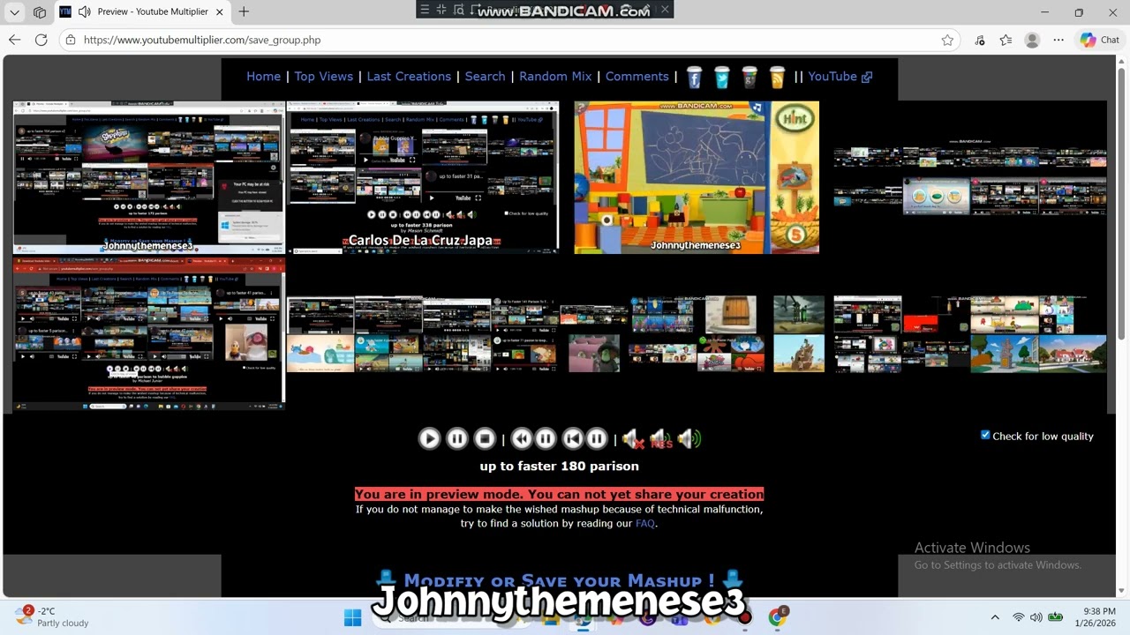Screen dimensions: 1130x635
Task: Close the Preview - Youtube Multiplier tab
Action: (220, 11)
